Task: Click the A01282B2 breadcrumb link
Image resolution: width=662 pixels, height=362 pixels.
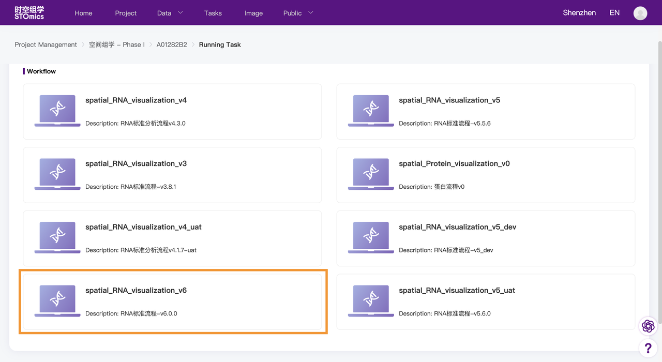Action: pyautogui.click(x=172, y=44)
